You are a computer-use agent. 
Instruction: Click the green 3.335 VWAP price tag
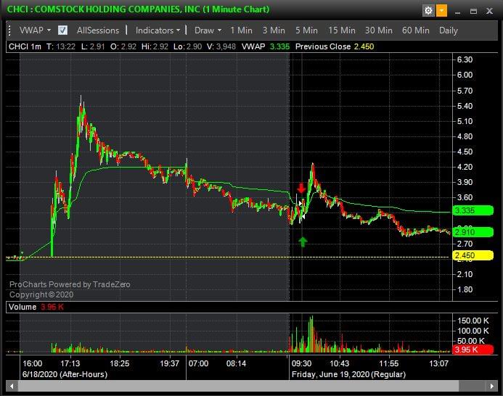(473, 210)
